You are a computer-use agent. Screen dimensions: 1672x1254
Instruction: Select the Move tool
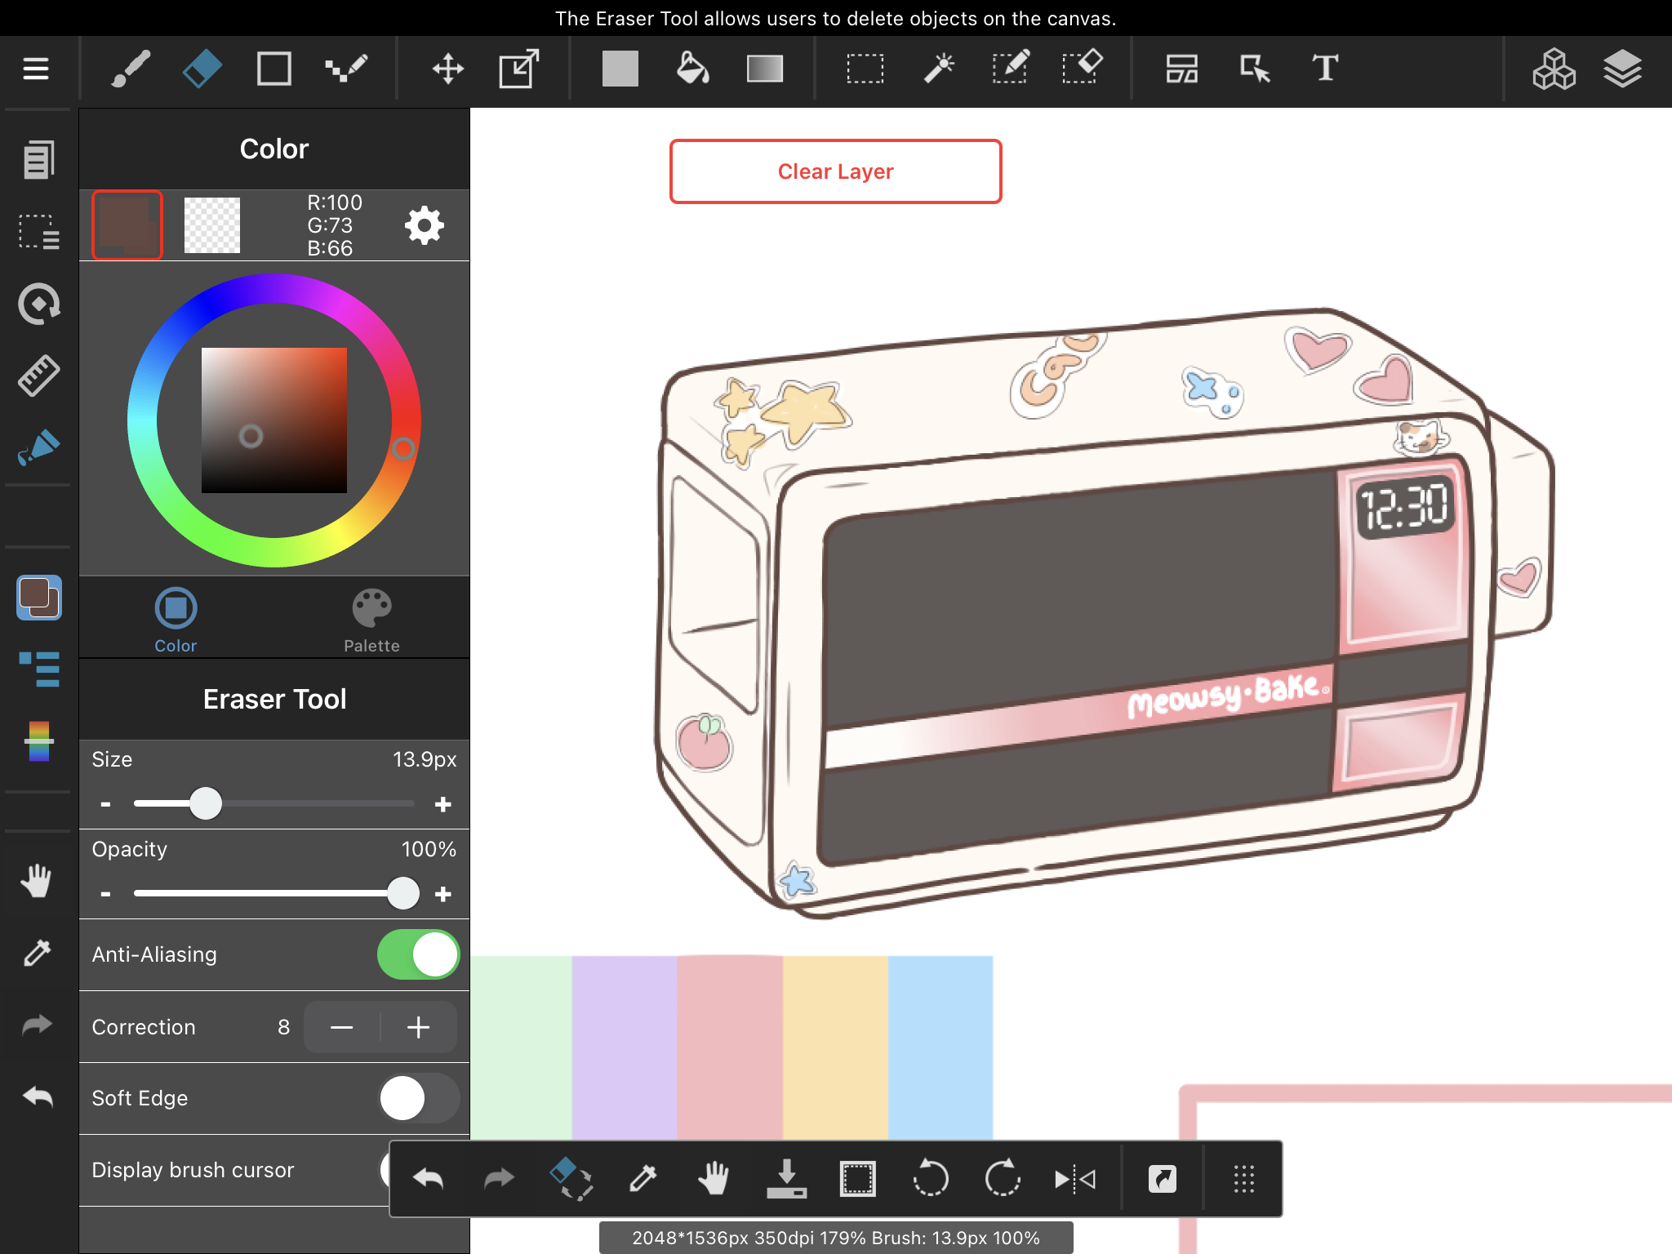[x=447, y=69]
